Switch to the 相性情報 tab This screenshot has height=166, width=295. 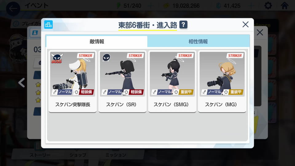click(198, 41)
